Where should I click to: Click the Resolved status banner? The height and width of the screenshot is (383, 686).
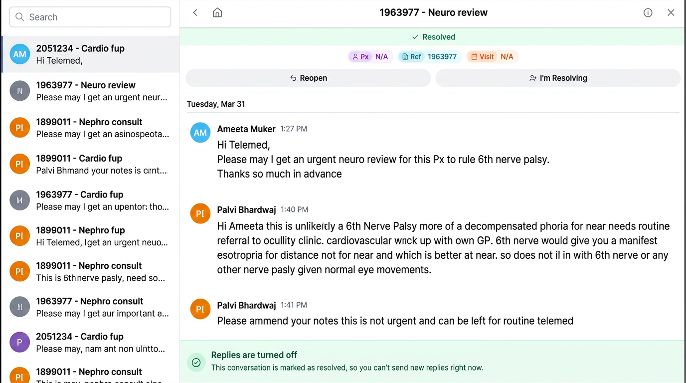coord(433,37)
